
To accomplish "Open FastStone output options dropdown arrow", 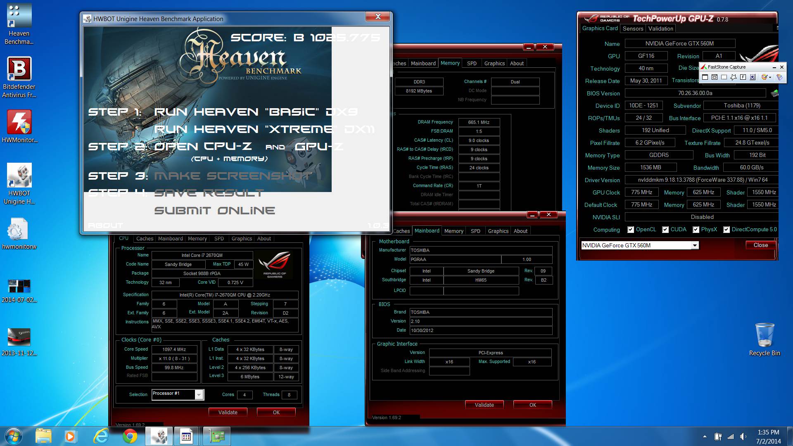I will pyautogui.click(x=770, y=78).
